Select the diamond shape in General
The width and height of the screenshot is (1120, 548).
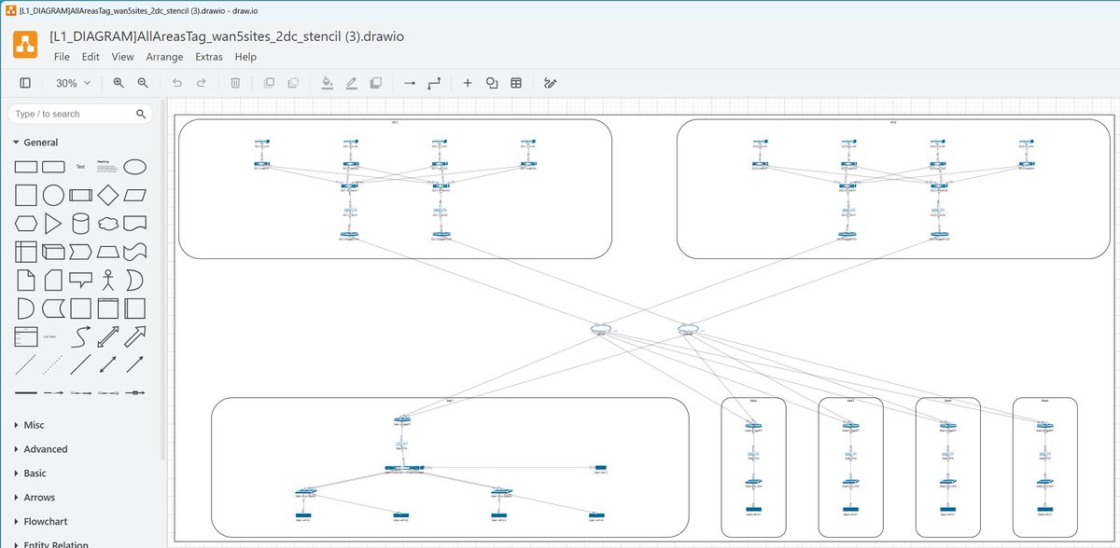pos(108,196)
